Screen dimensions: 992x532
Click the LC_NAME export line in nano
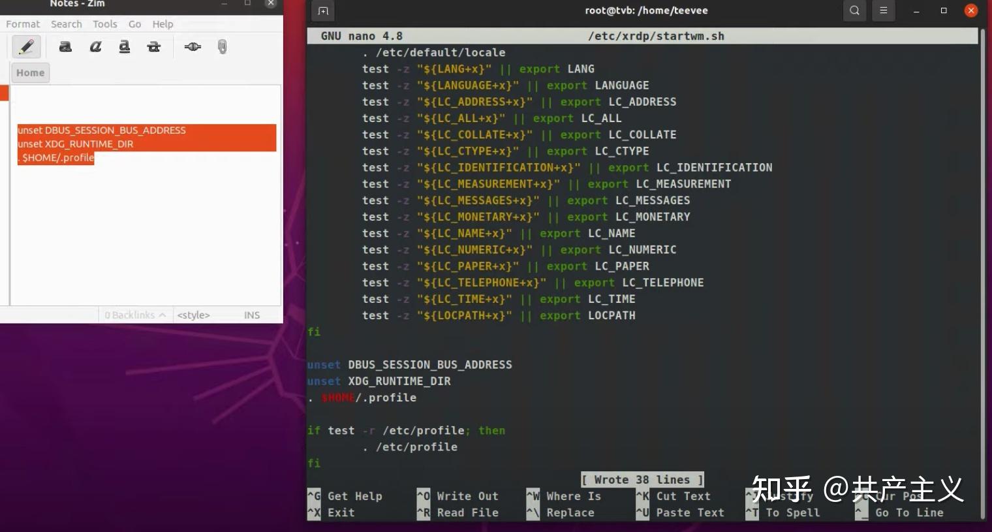(x=499, y=234)
